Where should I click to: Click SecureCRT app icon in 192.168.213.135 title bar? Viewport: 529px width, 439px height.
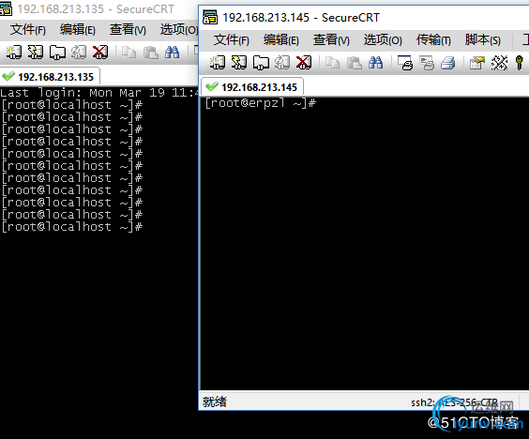pyautogui.click(x=6, y=8)
